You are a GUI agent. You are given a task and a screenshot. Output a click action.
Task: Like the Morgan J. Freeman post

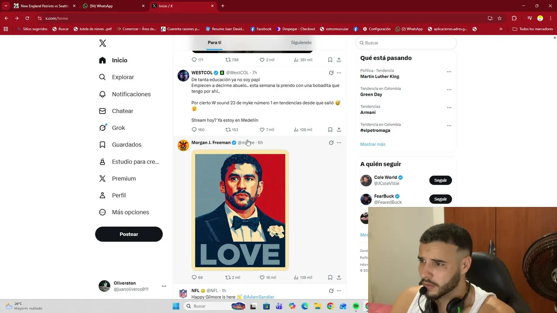click(x=268, y=277)
